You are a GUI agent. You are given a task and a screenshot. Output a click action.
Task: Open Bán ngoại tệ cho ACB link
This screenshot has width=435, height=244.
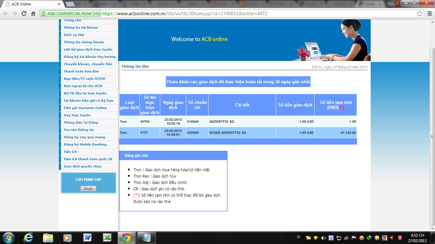83,86
